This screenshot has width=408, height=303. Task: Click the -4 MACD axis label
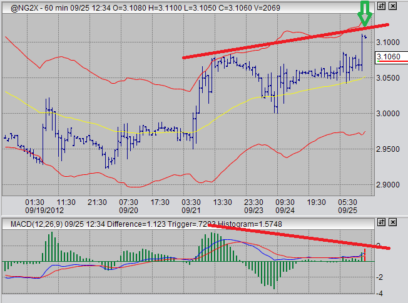pyautogui.click(x=379, y=294)
